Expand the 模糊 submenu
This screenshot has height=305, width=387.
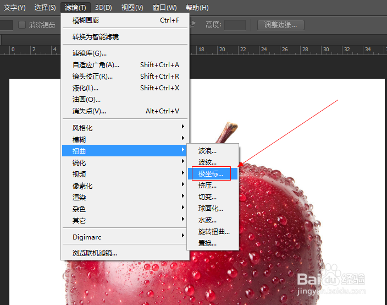click(125, 139)
